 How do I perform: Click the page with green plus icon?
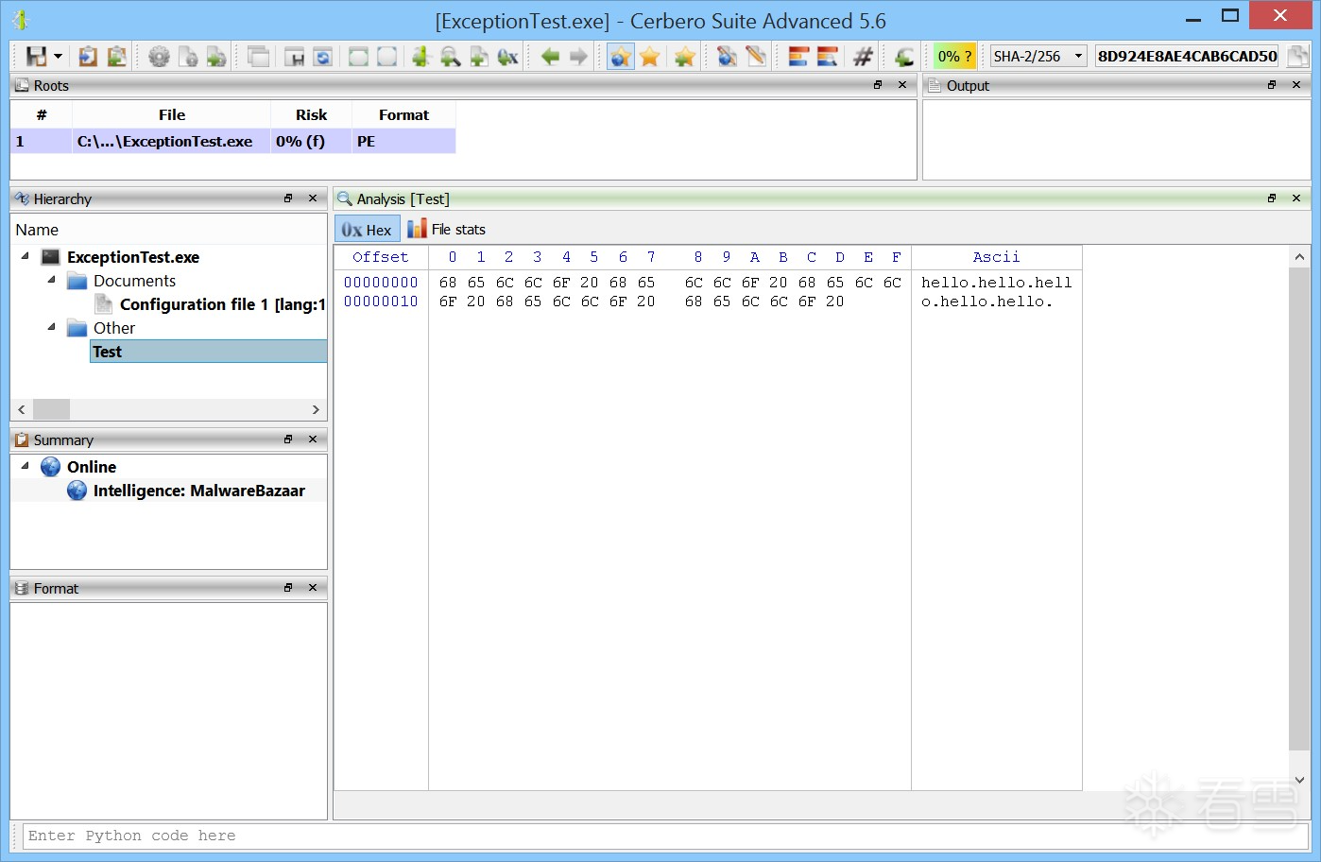click(x=479, y=57)
